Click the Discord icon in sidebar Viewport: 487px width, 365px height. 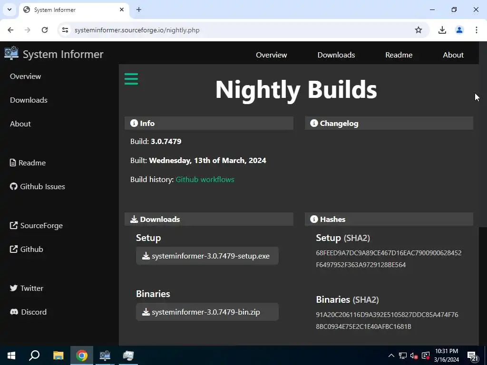[x=14, y=312]
